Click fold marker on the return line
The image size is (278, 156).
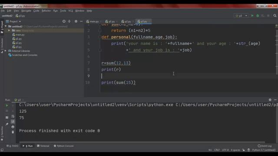[x=100, y=31]
